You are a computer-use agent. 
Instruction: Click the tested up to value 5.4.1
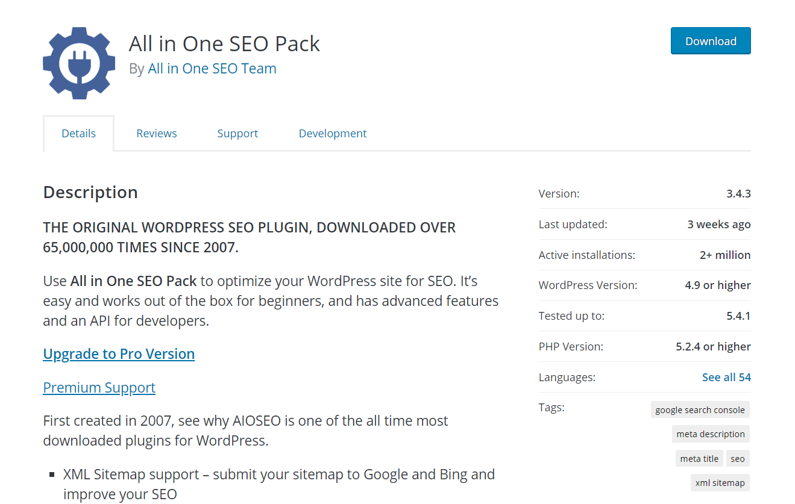(738, 316)
